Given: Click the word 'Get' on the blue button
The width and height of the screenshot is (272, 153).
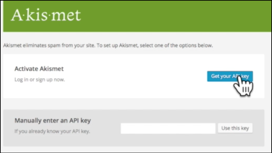Looking at the screenshot, I should coord(215,76).
